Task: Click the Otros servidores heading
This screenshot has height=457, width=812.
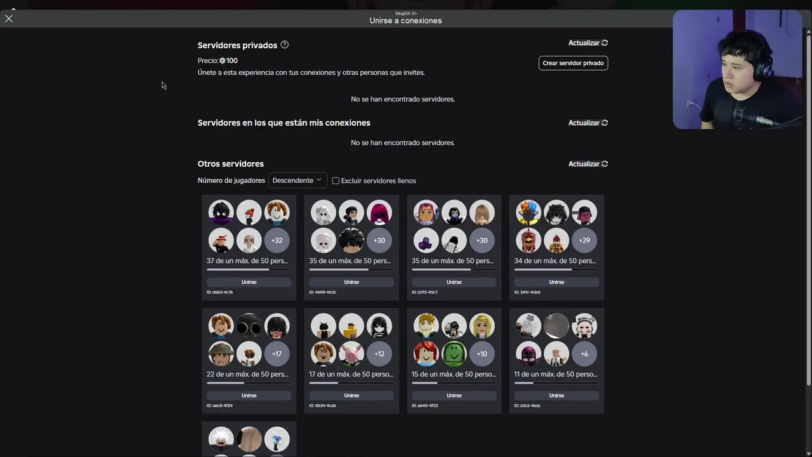Action: click(x=230, y=164)
